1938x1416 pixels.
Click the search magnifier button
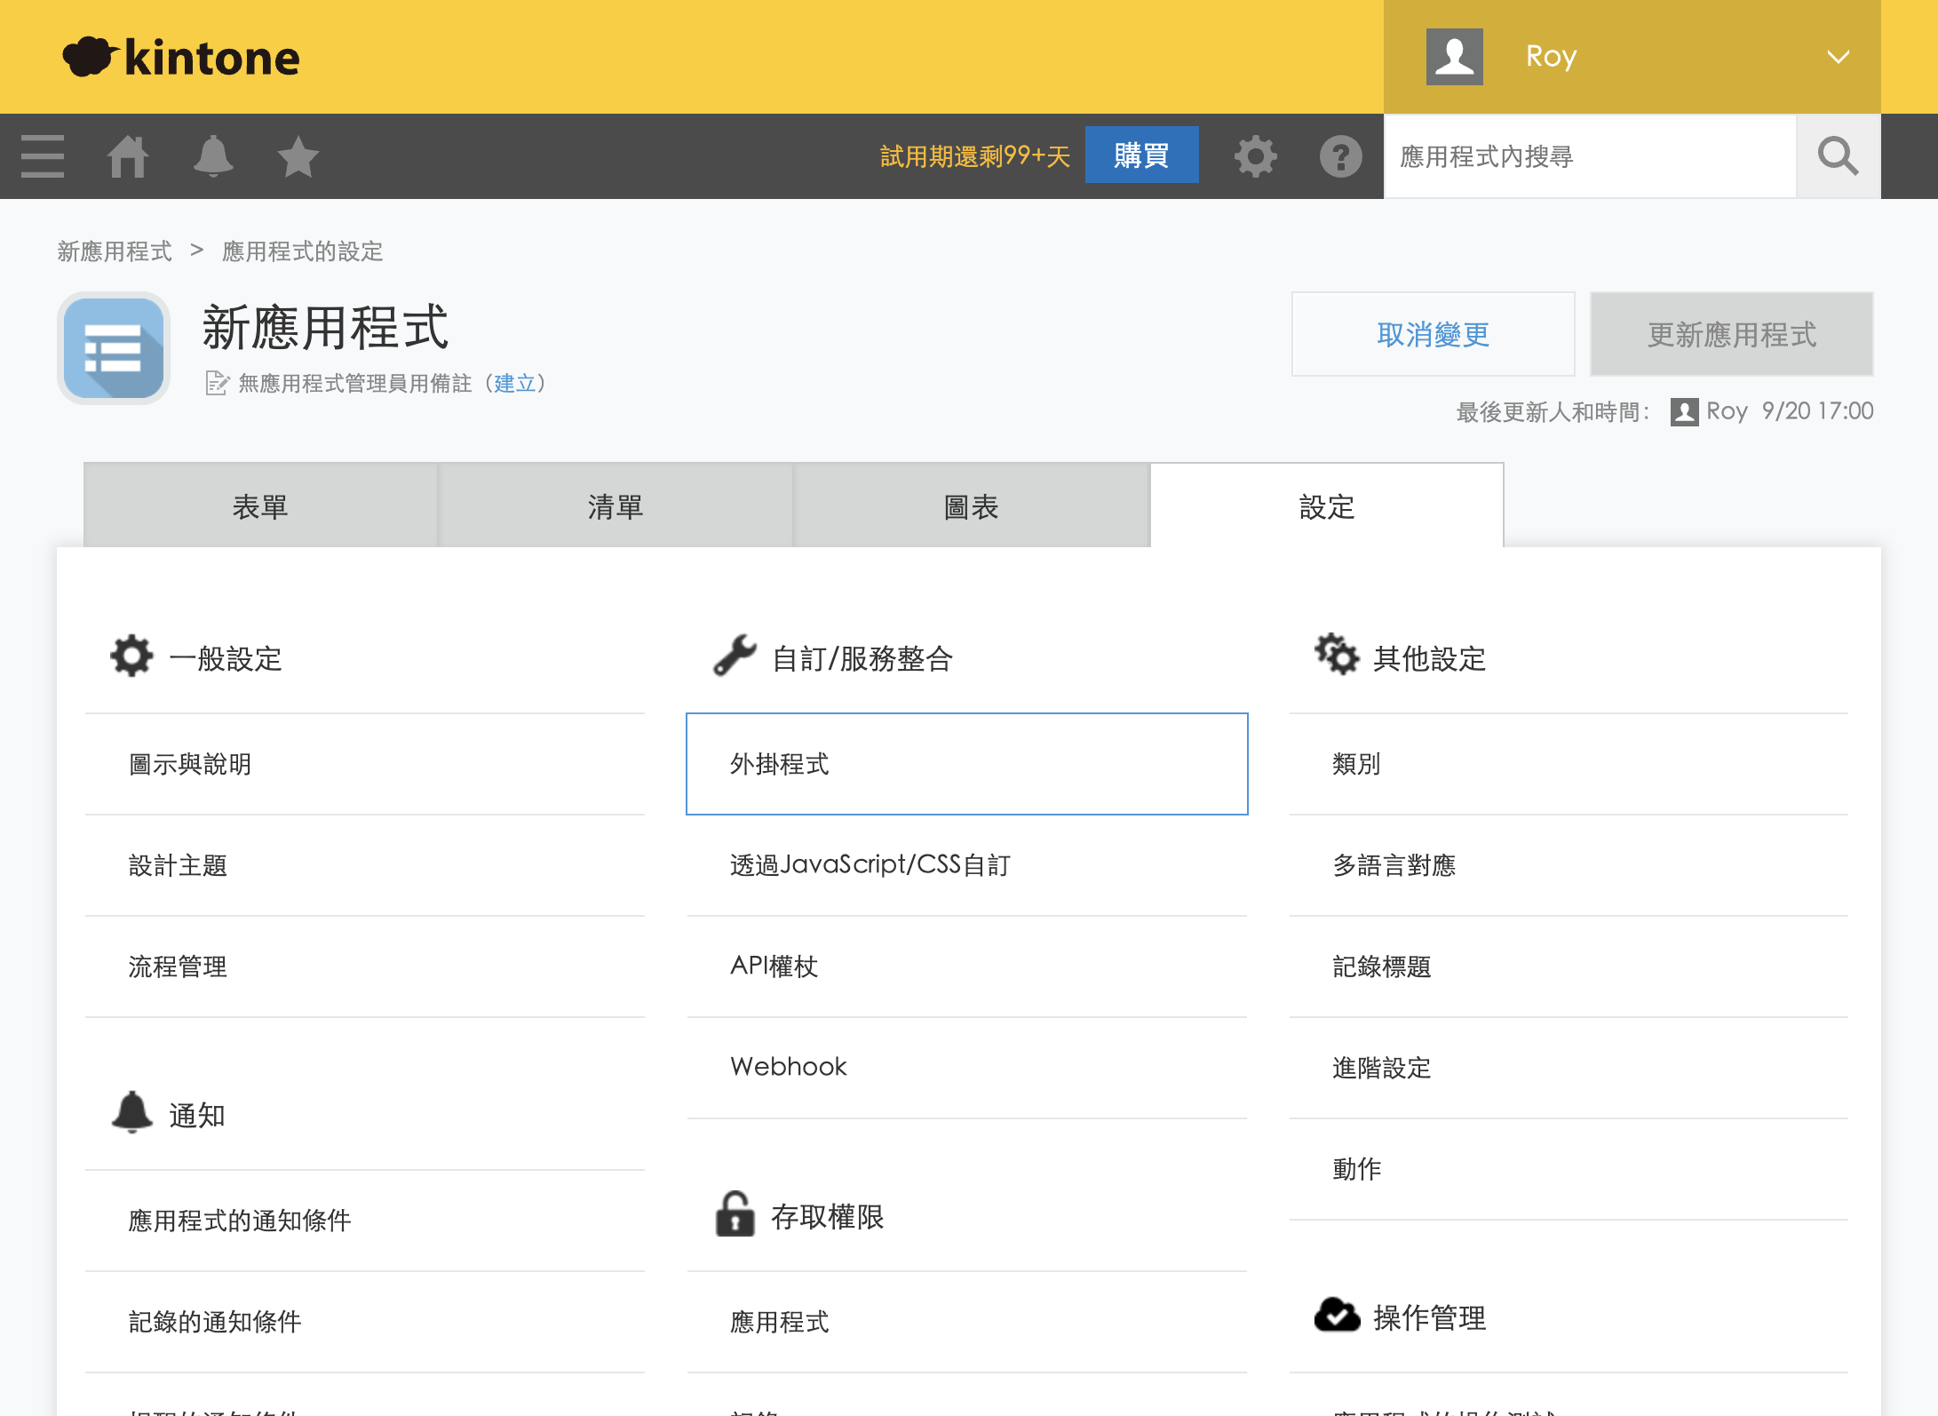[x=1839, y=156]
